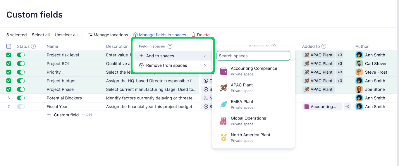This screenshot has width=399, height=166.
Task: Click circled X icon beside Remove from spaces
Action: [x=141, y=65]
